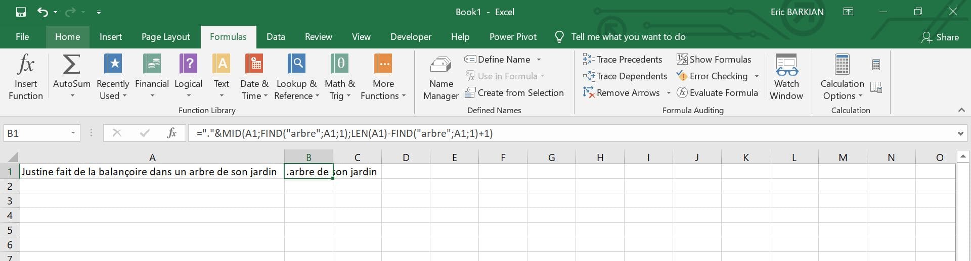Open the Define Name dropdown arrow

click(x=539, y=60)
